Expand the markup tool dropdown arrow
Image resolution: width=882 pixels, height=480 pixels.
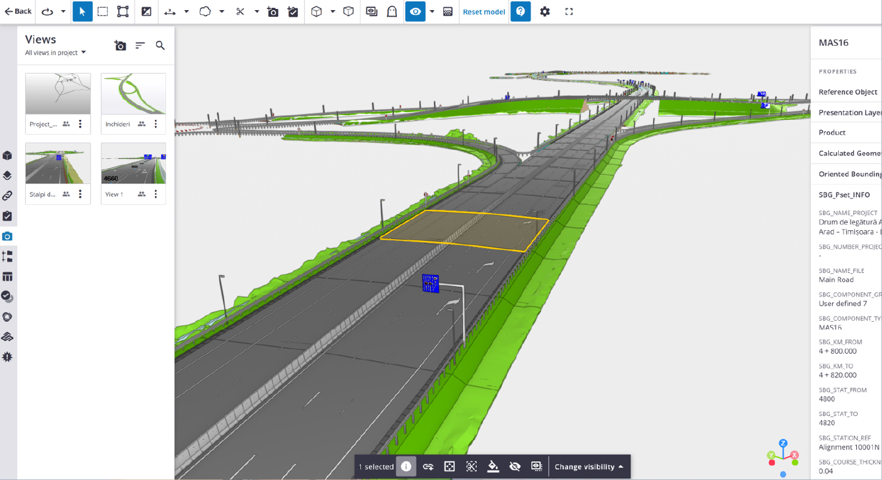(x=222, y=11)
